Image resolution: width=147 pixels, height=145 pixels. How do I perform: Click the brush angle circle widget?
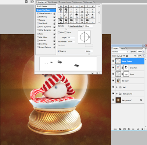tap(85, 37)
